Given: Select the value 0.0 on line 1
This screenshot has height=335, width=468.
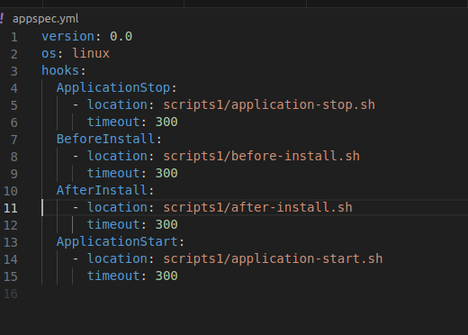Looking at the screenshot, I should [x=121, y=36].
